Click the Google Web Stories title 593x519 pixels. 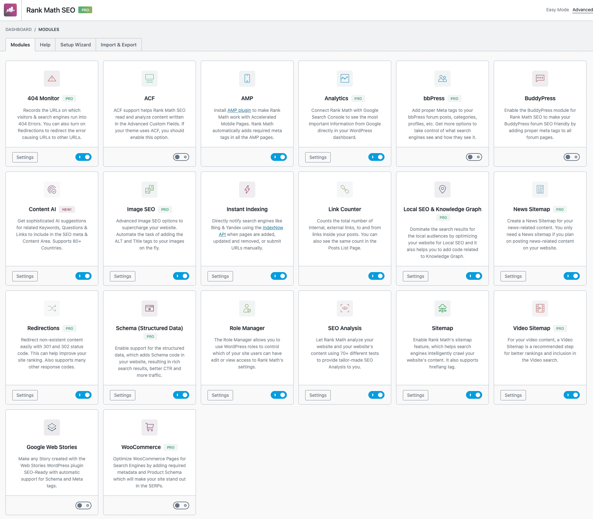tap(52, 447)
